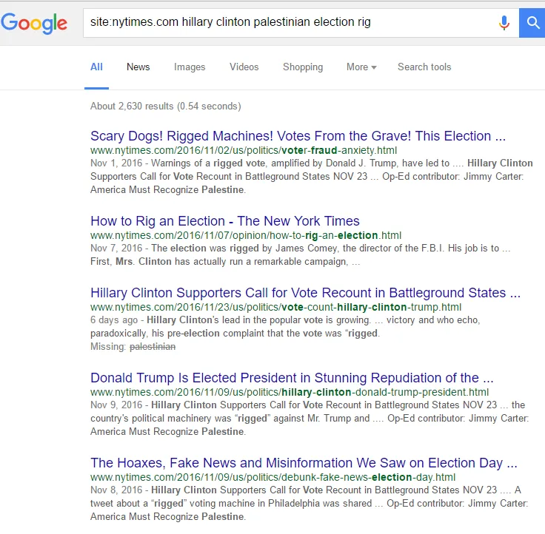Click the 'Nov 1, 2016' snippet date

coord(116,163)
